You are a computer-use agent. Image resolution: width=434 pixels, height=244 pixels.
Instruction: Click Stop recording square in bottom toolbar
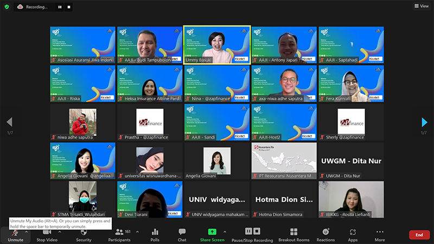(257, 232)
